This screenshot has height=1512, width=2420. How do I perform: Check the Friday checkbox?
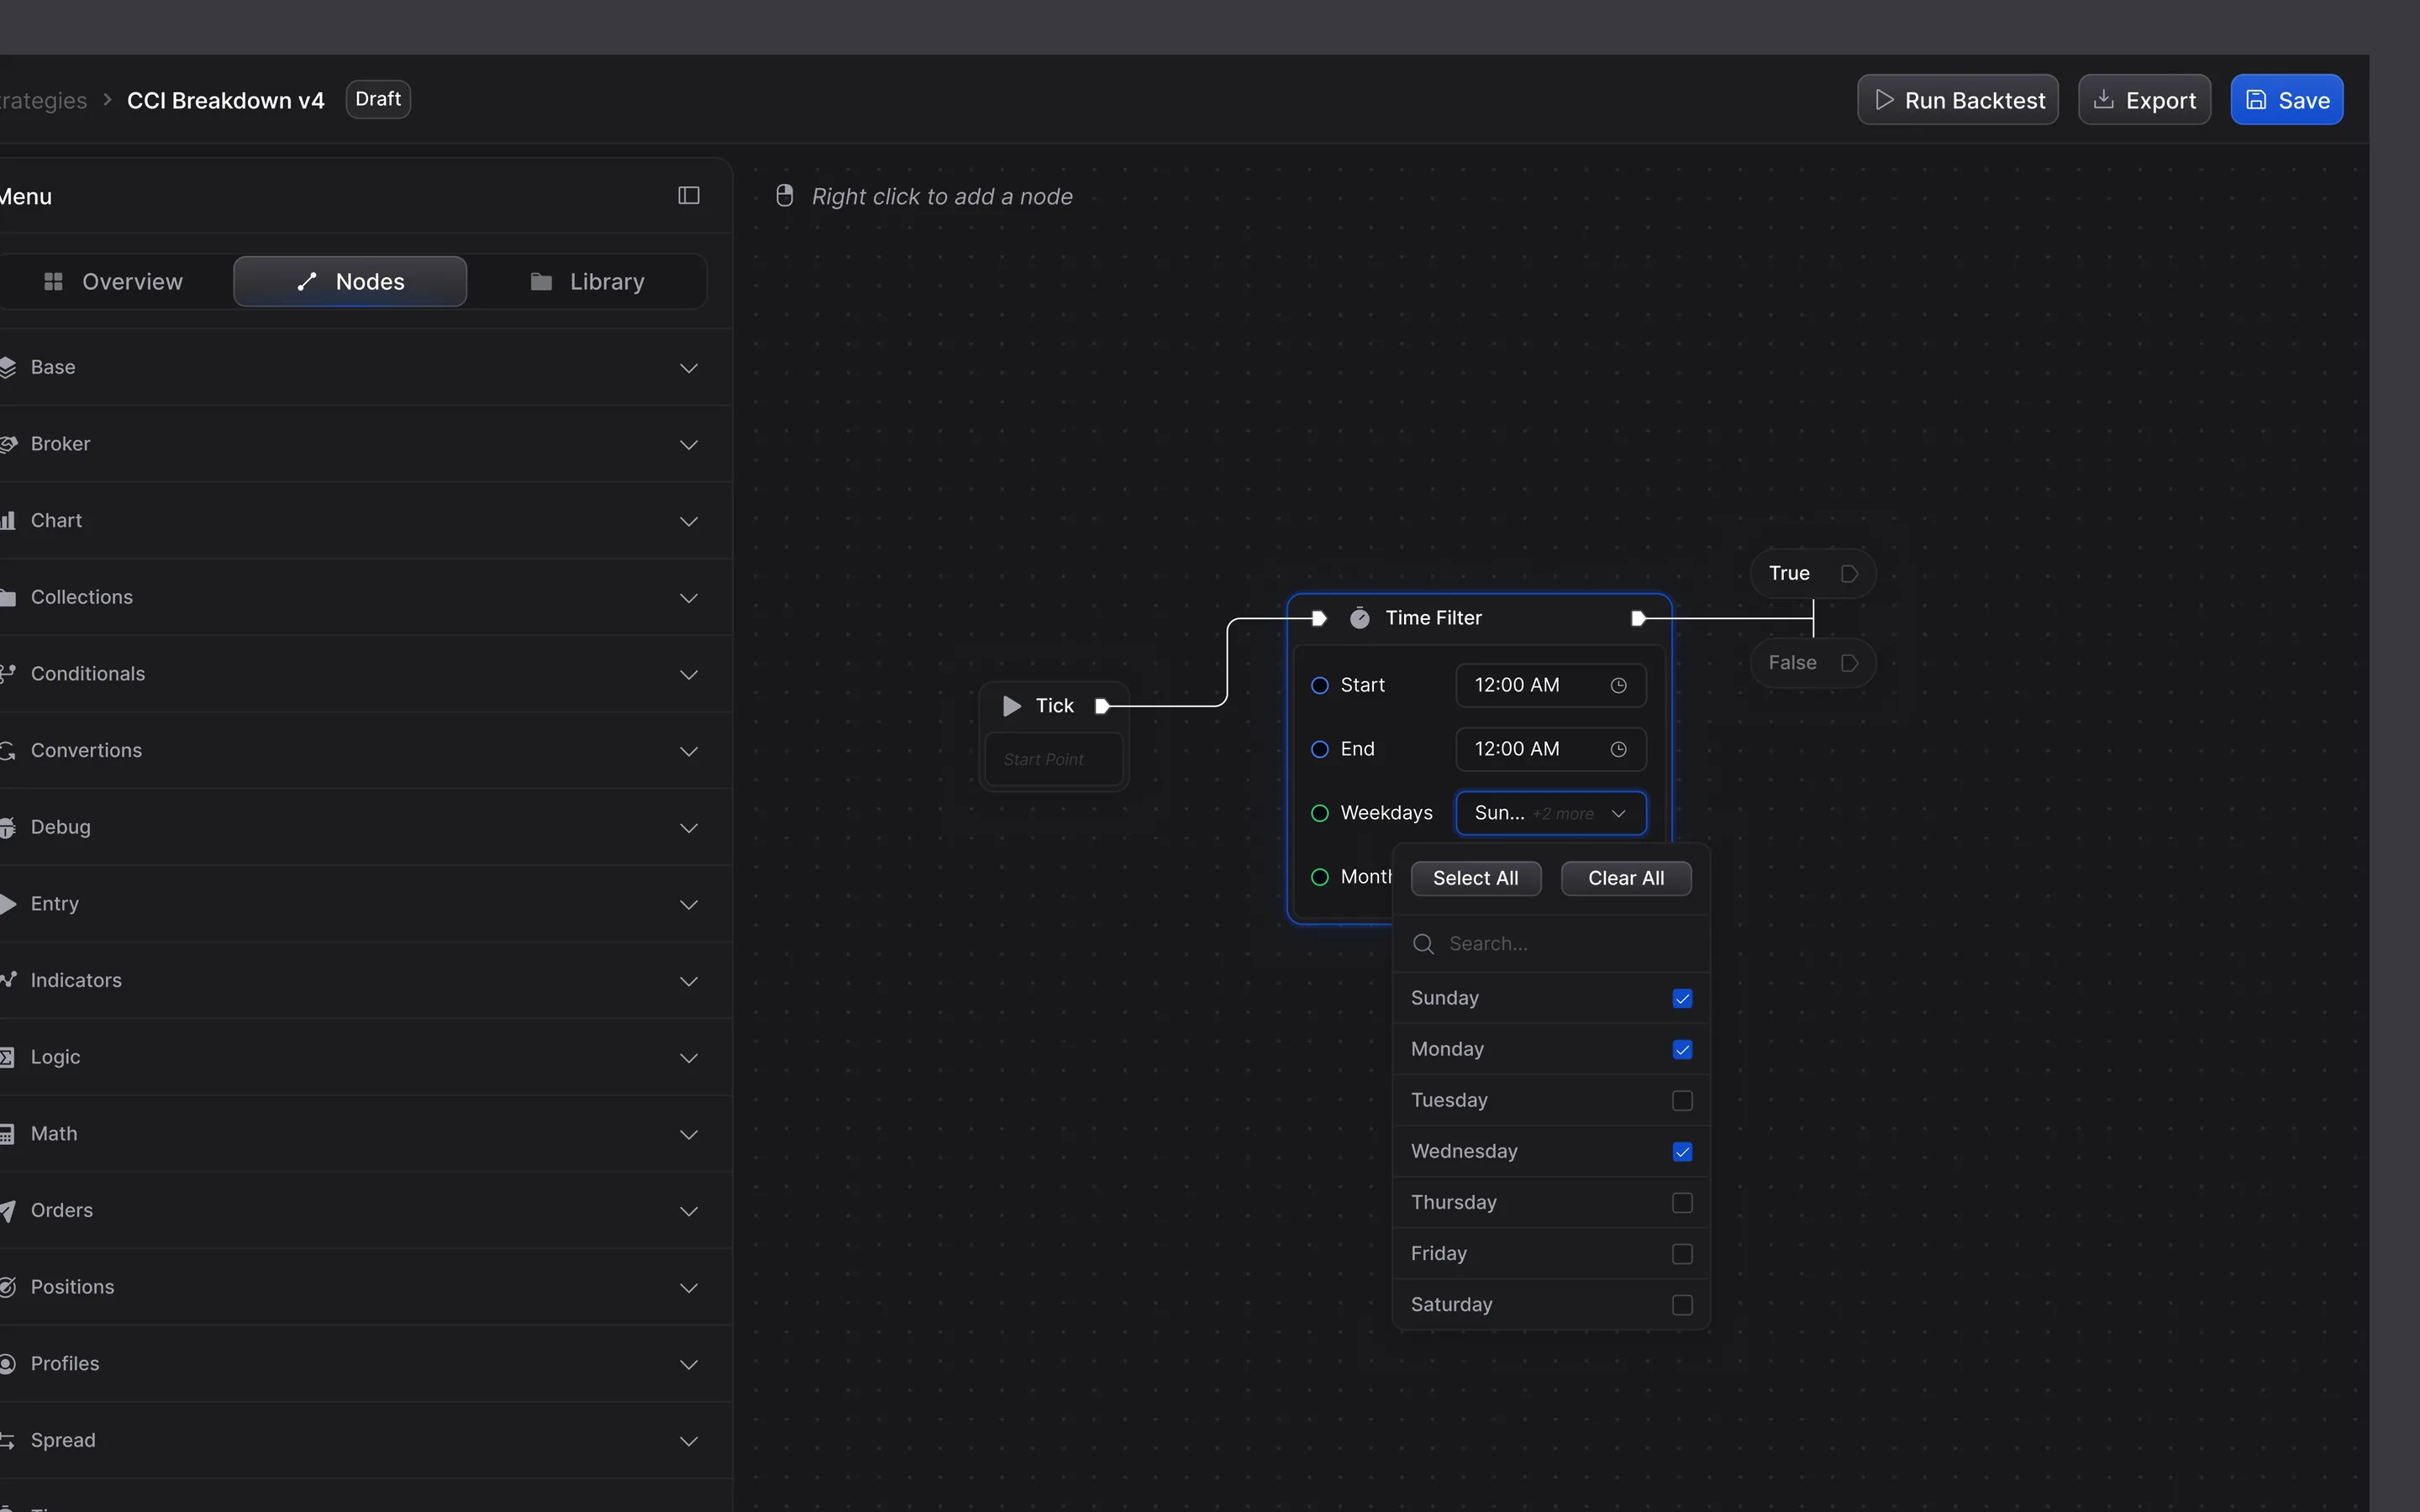(x=1682, y=1253)
